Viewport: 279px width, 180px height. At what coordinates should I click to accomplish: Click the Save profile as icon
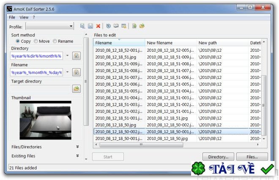82,26
